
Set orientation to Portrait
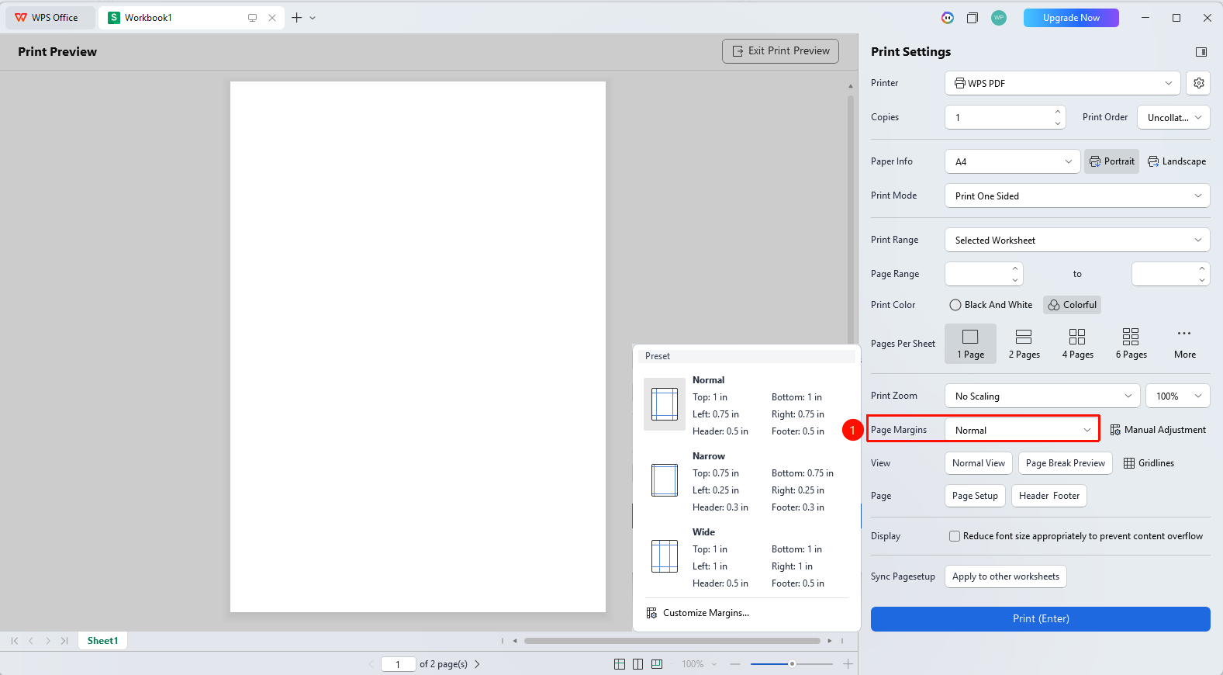(x=1111, y=161)
